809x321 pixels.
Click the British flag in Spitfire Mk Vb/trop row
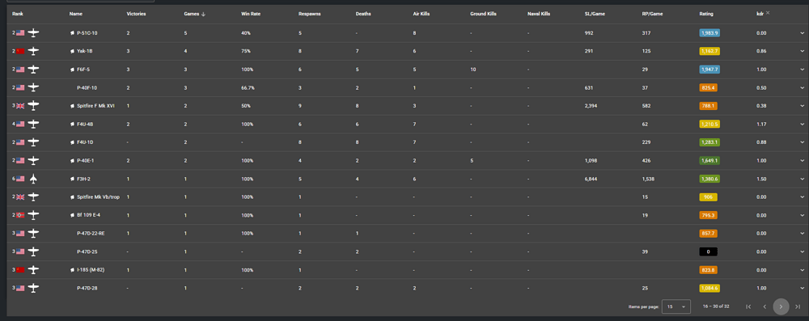tap(20, 197)
